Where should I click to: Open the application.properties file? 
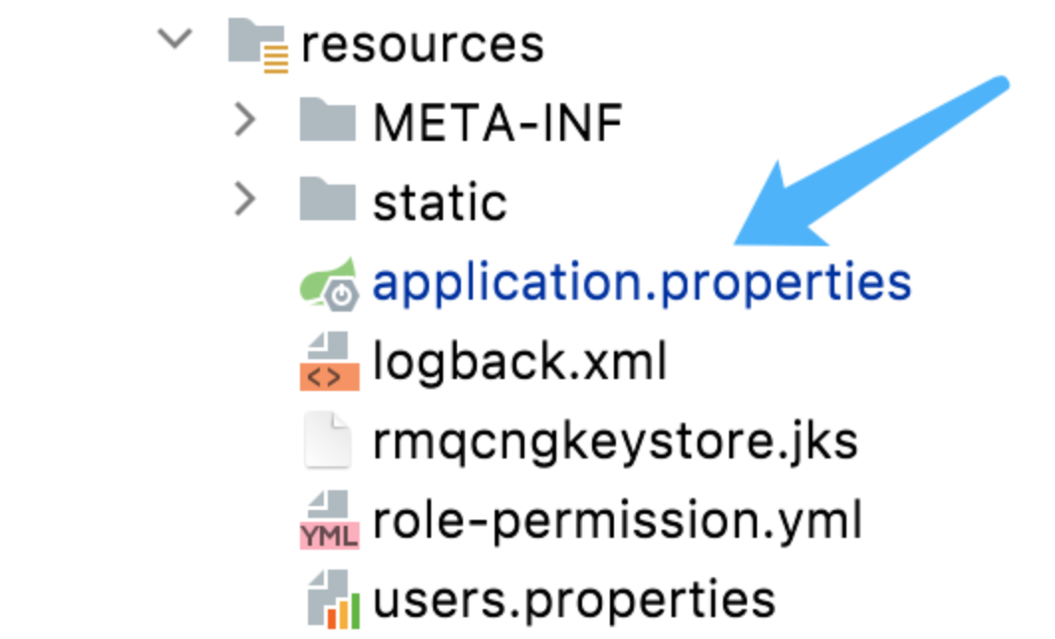(641, 283)
